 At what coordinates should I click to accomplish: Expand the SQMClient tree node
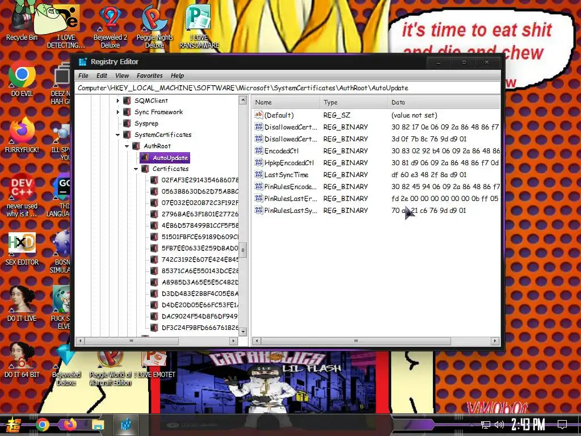pyautogui.click(x=118, y=100)
